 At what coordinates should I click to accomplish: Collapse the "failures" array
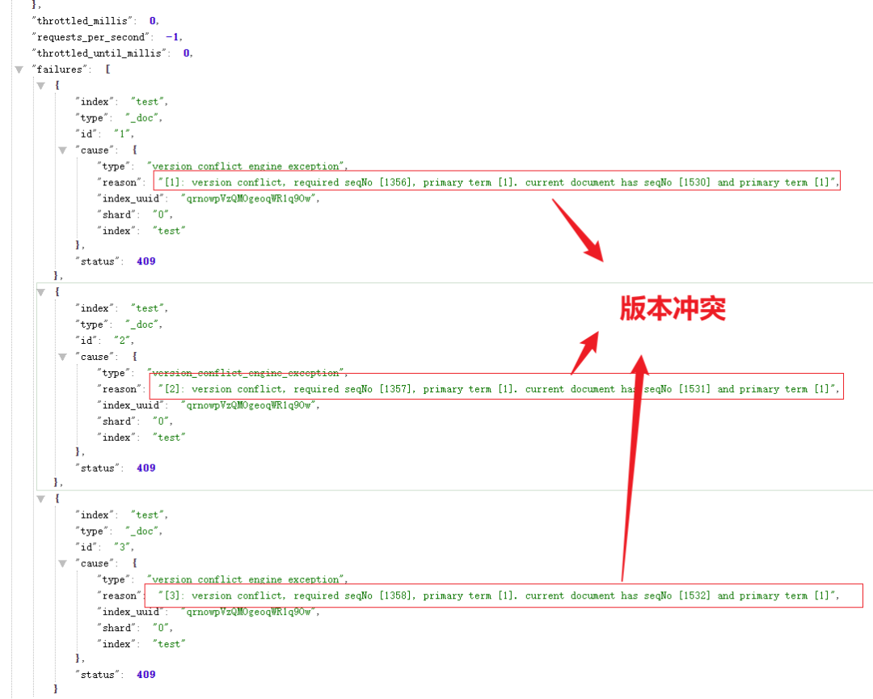point(19,70)
